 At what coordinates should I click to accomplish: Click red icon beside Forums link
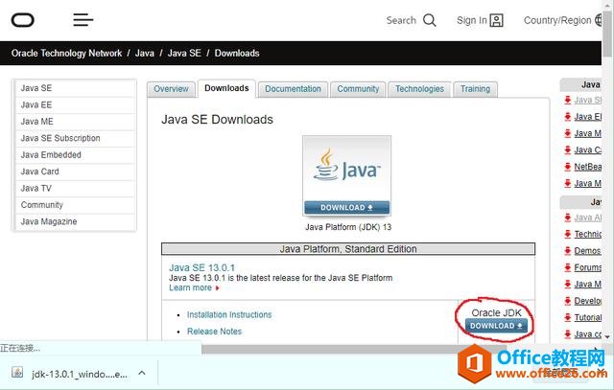tap(567, 267)
